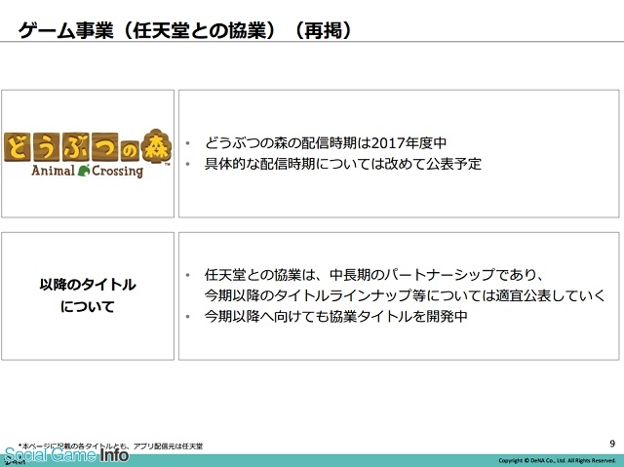Select the line 今期以降へ向けても協業タイトルを開発中
Image resolution: width=624 pixels, height=467 pixels.
[335, 316]
